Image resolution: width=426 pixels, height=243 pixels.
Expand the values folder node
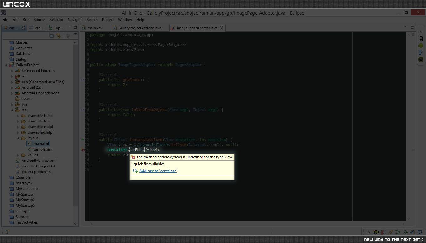18,155
